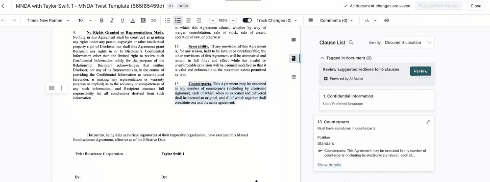Image resolution: width=490 pixels, height=182 pixels.
Task: Click the Review suggested redlines button
Action: click(420, 71)
